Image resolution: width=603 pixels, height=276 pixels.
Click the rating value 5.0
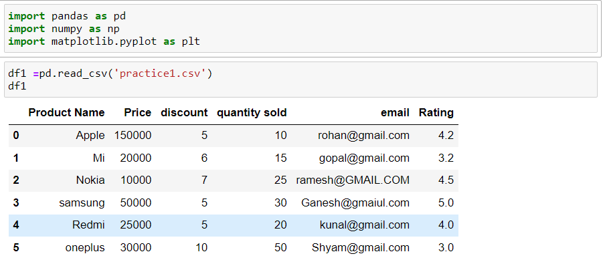446,202
